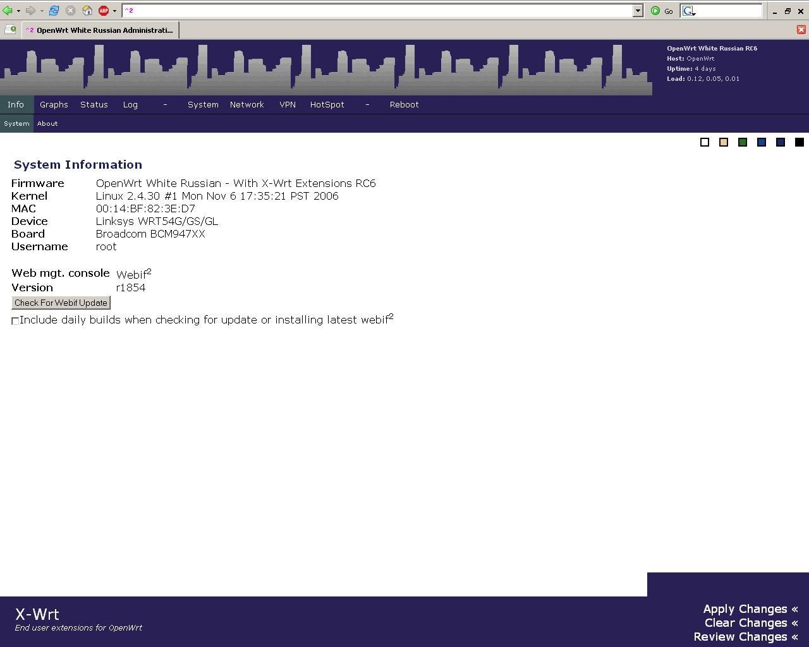The height and width of the screenshot is (647, 809).
Task: Choose the dark navy theme swatch
Action: pyautogui.click(x=781, y=142)
